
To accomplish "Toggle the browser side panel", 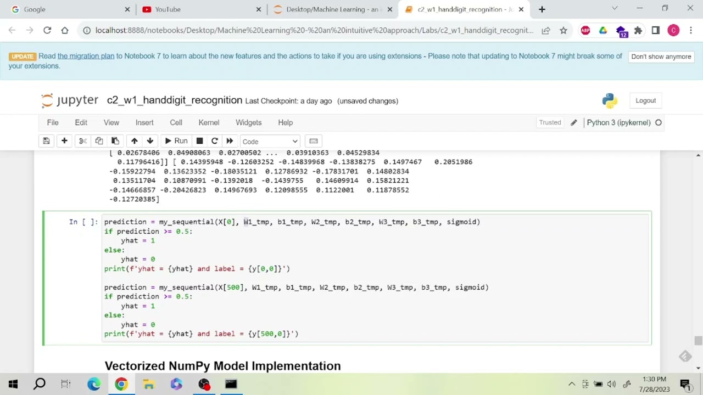I will coord(656,31).
